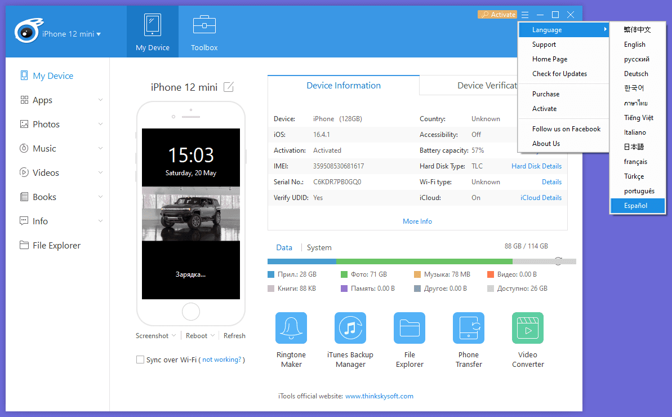Click the green Фото color swatch
672x417 pixels.
click(344, 274)
